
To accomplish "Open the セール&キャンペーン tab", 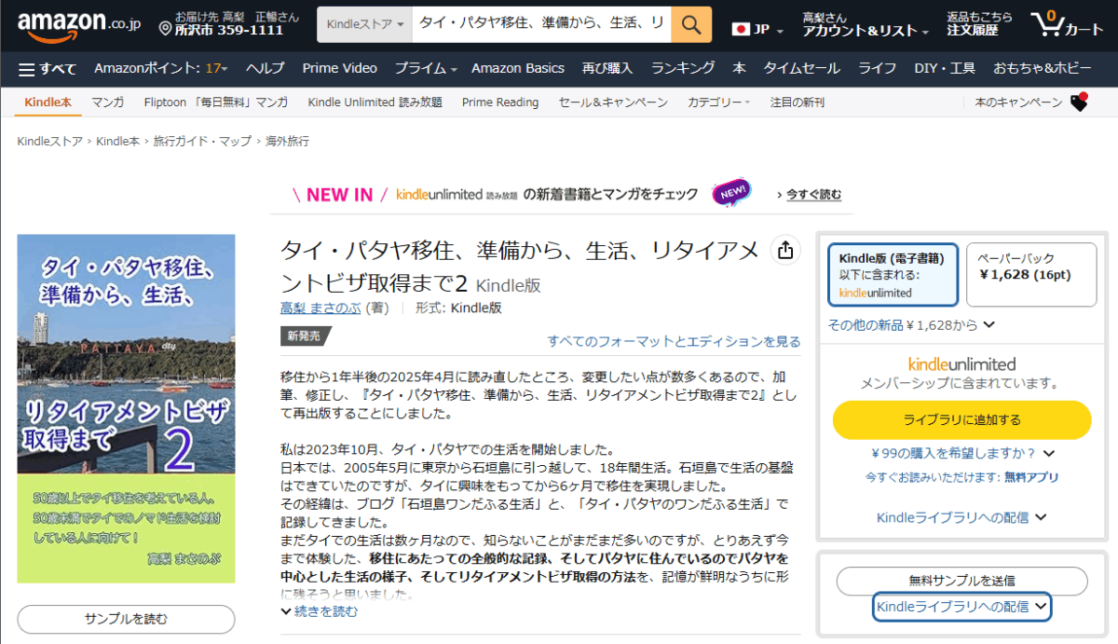I will [x=613, y=103].
